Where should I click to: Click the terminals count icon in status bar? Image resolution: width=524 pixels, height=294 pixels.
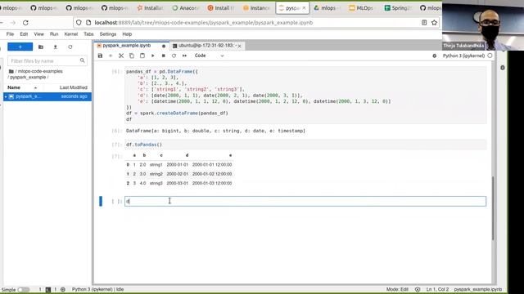pyautogui.click(x=48, y=290)
